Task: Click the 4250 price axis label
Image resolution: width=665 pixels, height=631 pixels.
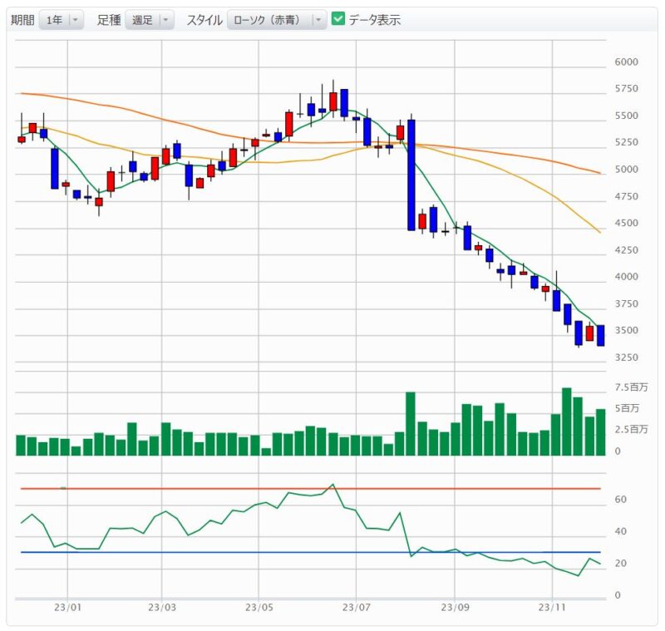Action: pos(627,249)
